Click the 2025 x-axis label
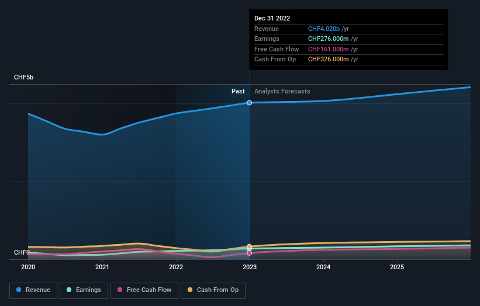 coord(397,267)
